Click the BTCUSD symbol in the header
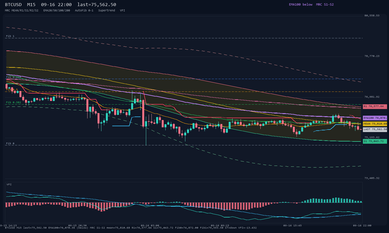 (x=13, y=4)
